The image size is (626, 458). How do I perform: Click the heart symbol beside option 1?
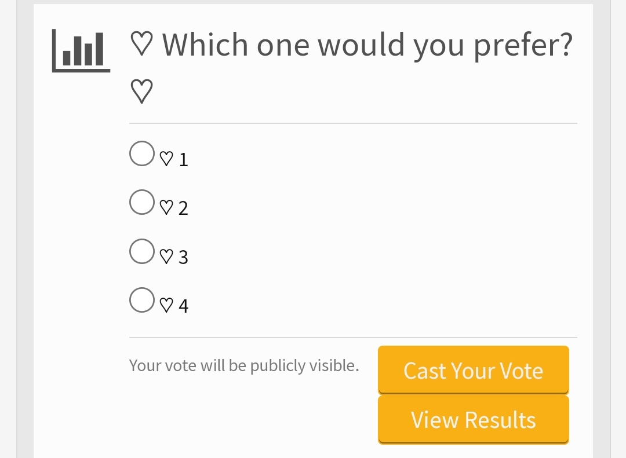166,159
